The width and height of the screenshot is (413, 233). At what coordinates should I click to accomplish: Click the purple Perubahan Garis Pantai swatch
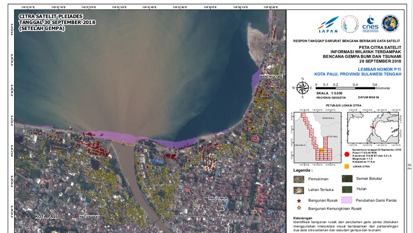click(347, 200)
